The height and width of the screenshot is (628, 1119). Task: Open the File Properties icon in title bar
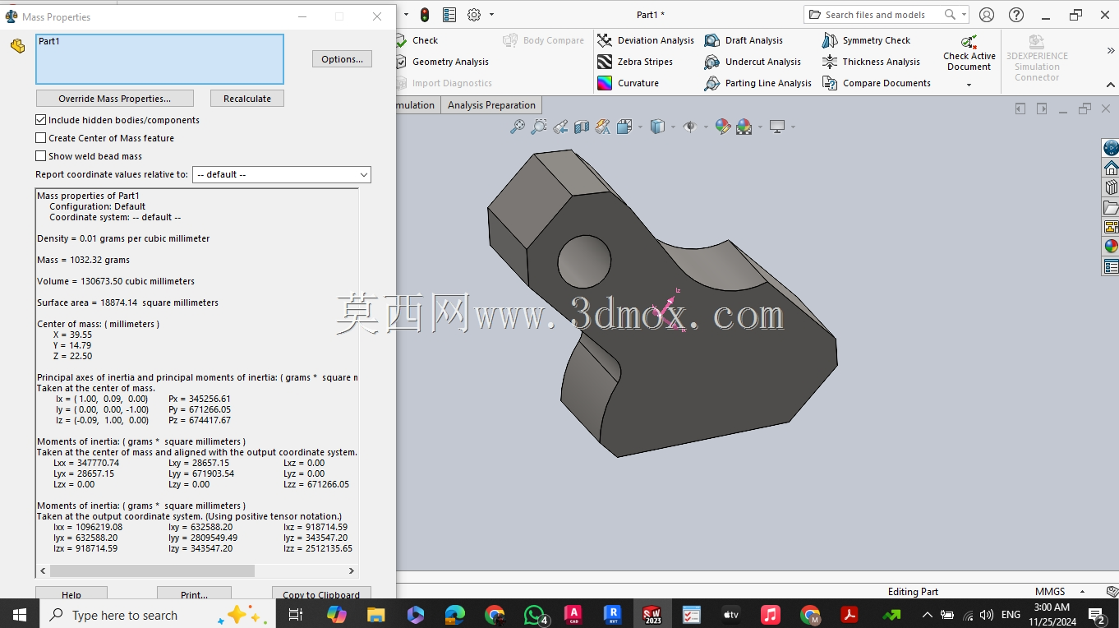[449, 15]
